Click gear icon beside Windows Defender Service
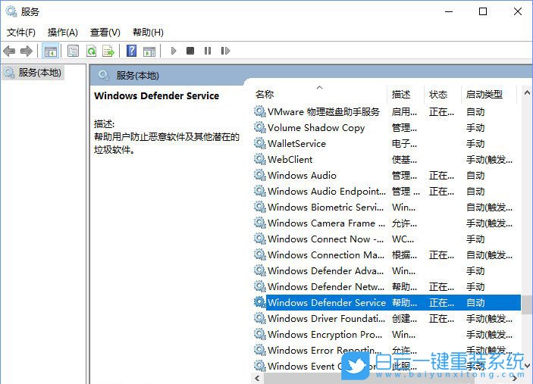533x384 pixels. click(260, 302)
